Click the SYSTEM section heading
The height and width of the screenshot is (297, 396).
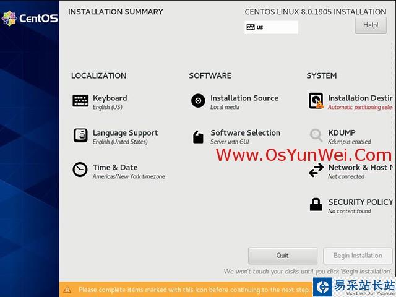click(322, 75)
